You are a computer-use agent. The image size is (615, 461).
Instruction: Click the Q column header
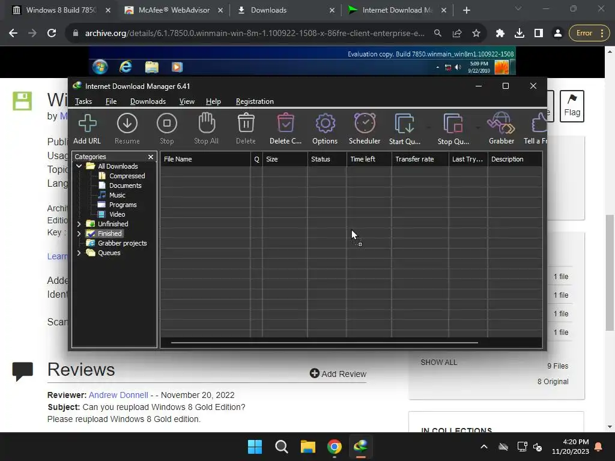coord(256,159)
